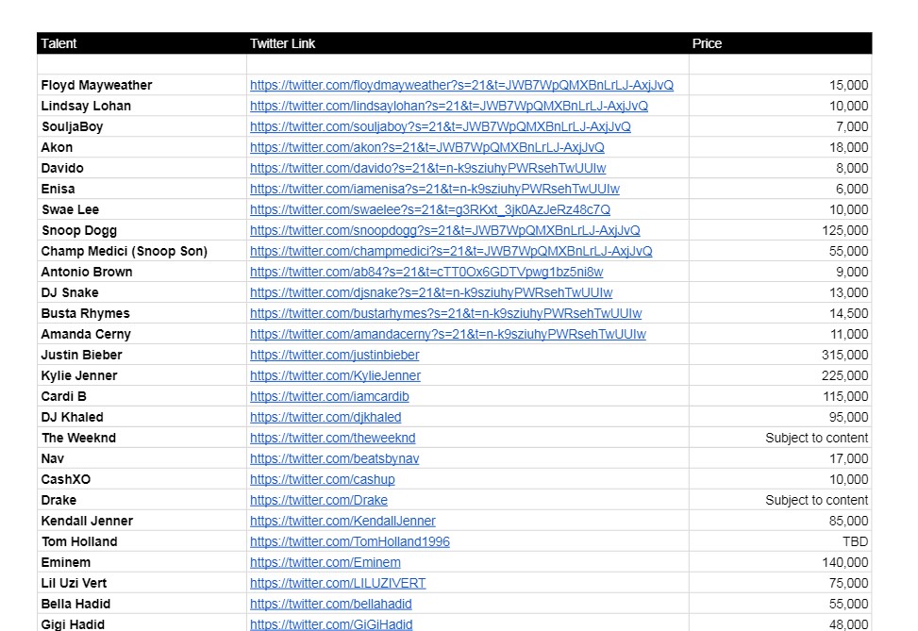
Task: Click the 85,000 price cell
Action: point(780,522)
